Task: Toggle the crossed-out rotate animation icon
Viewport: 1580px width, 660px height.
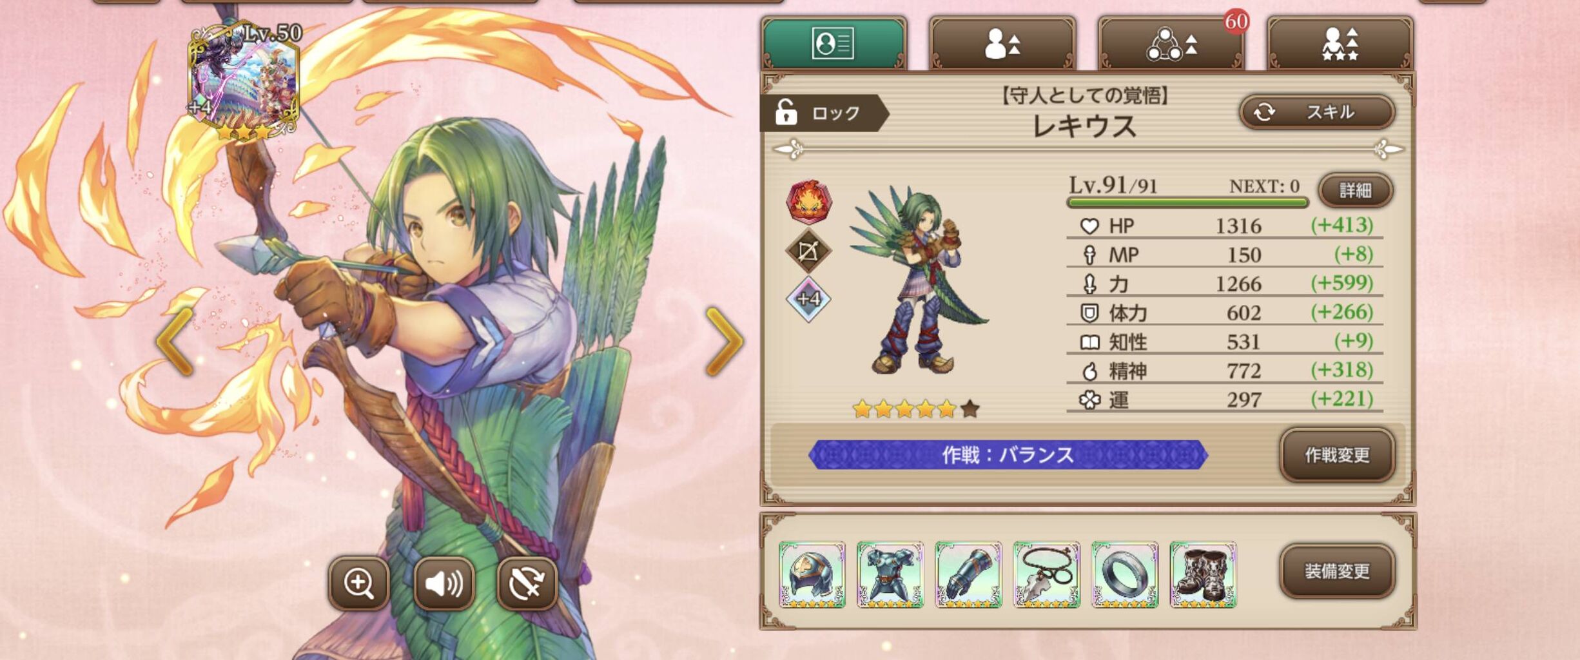Action: click(x=527, y=583)
